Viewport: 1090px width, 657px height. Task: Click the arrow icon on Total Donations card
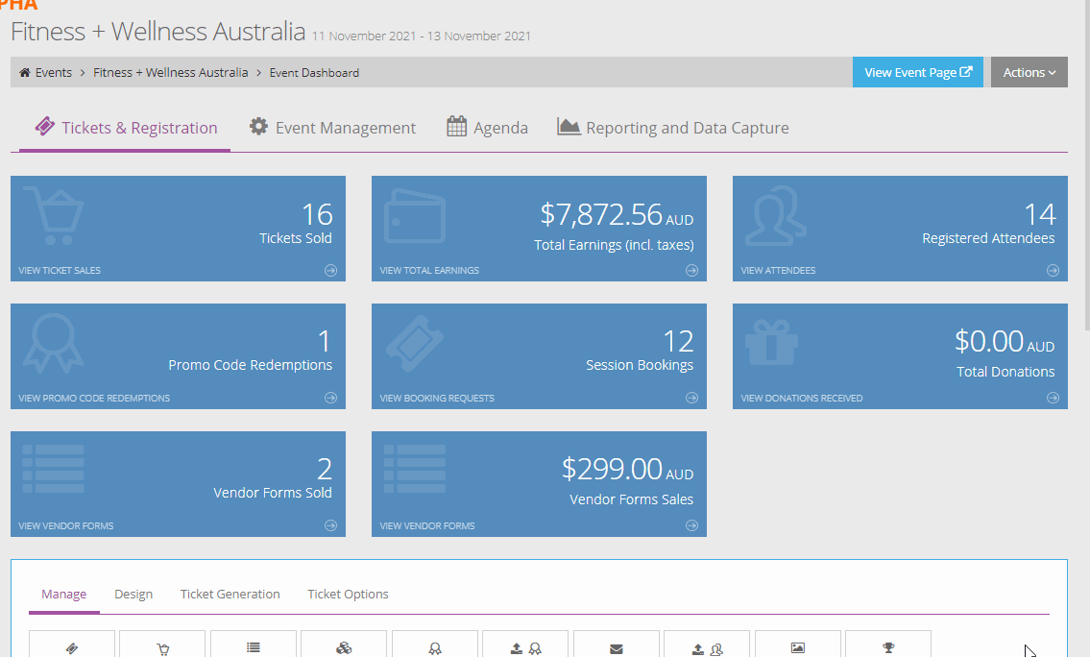(x=1054, y=398)
